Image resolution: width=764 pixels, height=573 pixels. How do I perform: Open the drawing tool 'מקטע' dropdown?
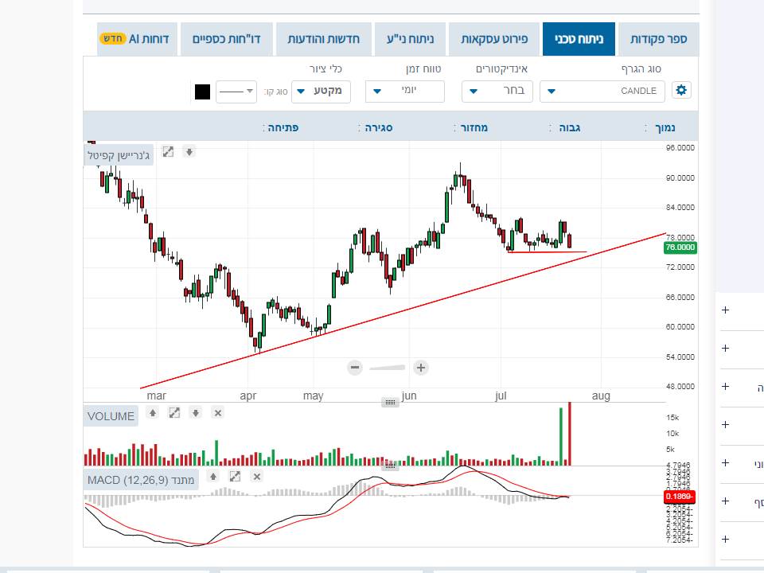322,92
